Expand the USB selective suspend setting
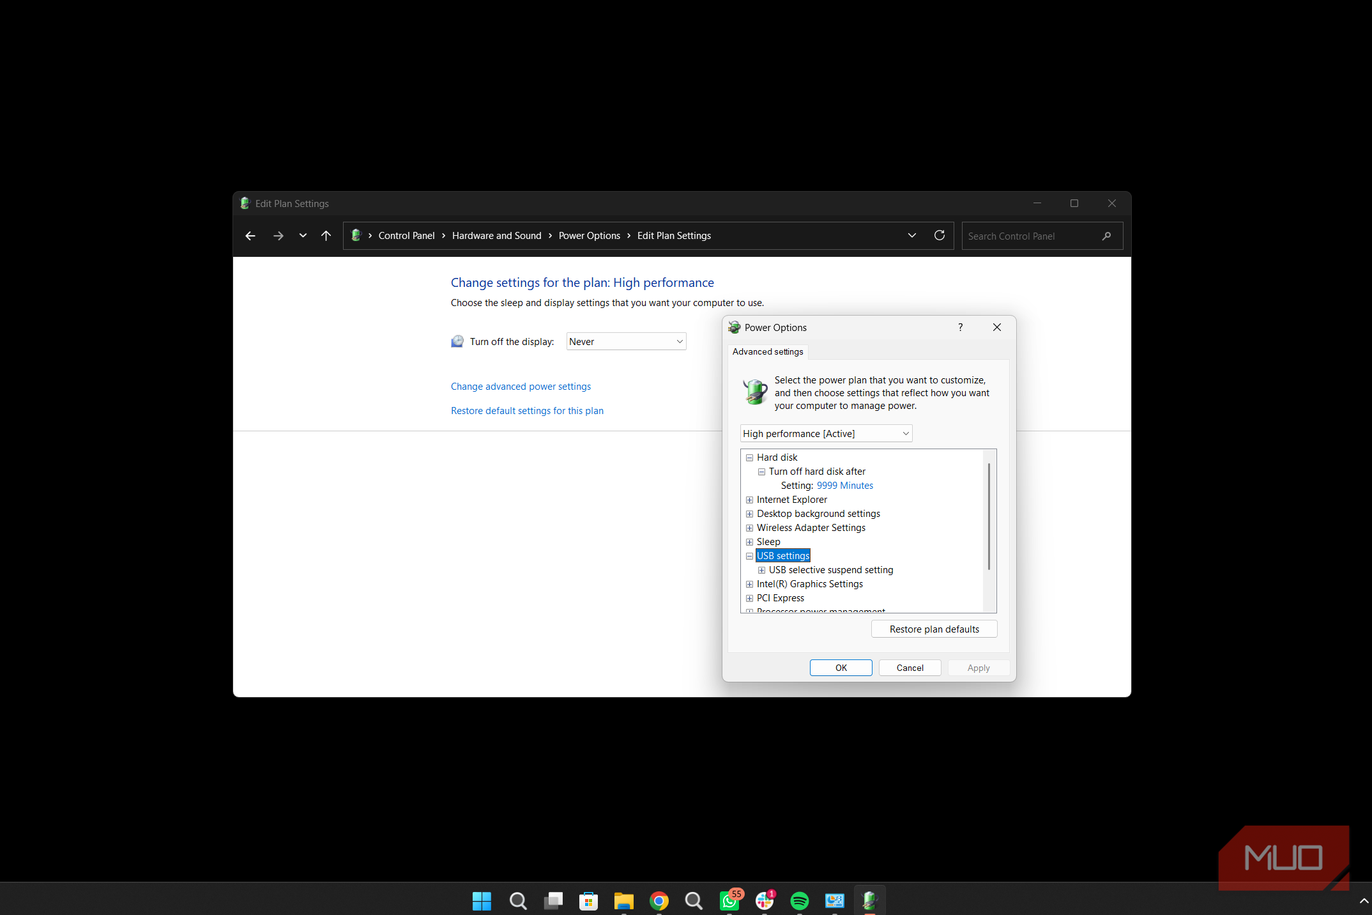The height and width of the screenshot is (915, 1372). pos(761,570)
